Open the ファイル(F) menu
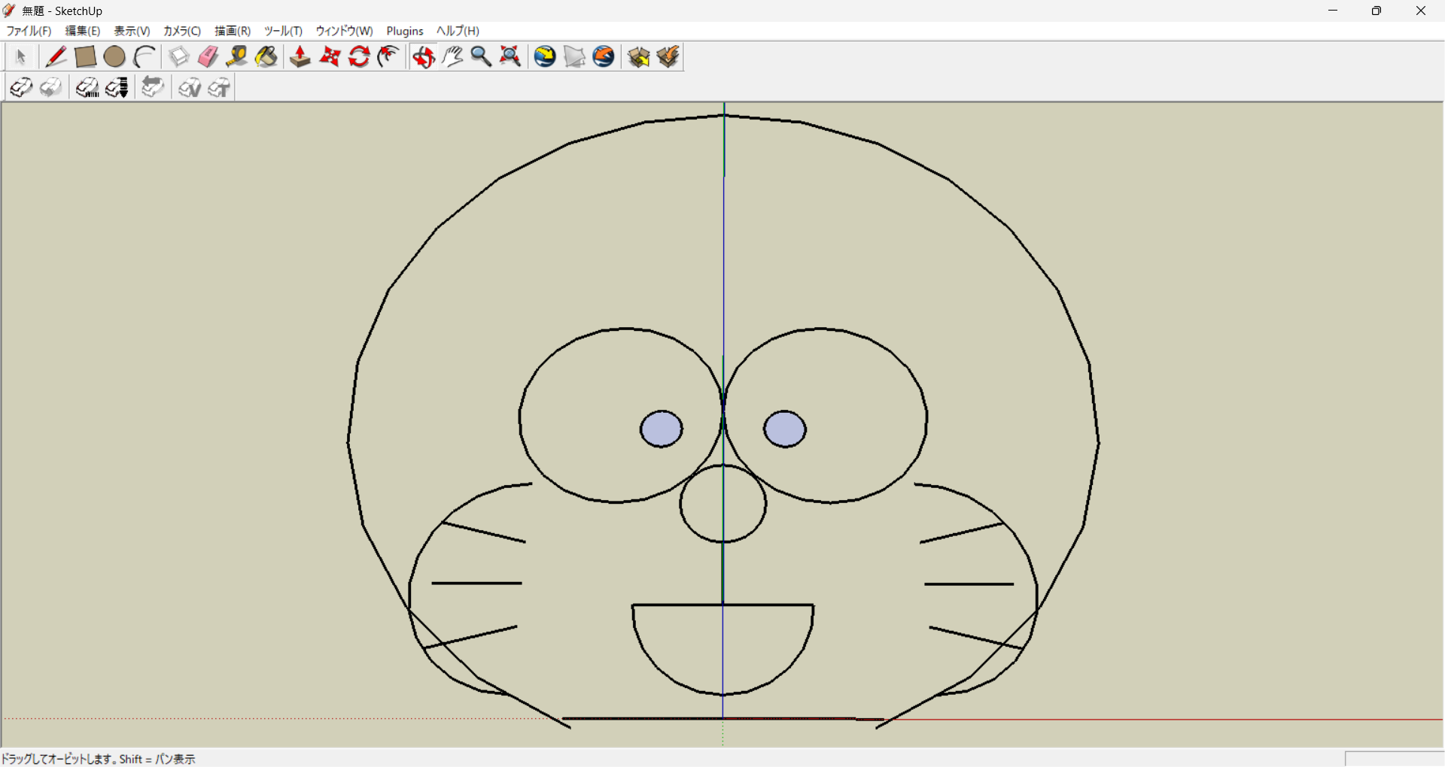Viewport: 1445px width, 767px height. [29, 31]
